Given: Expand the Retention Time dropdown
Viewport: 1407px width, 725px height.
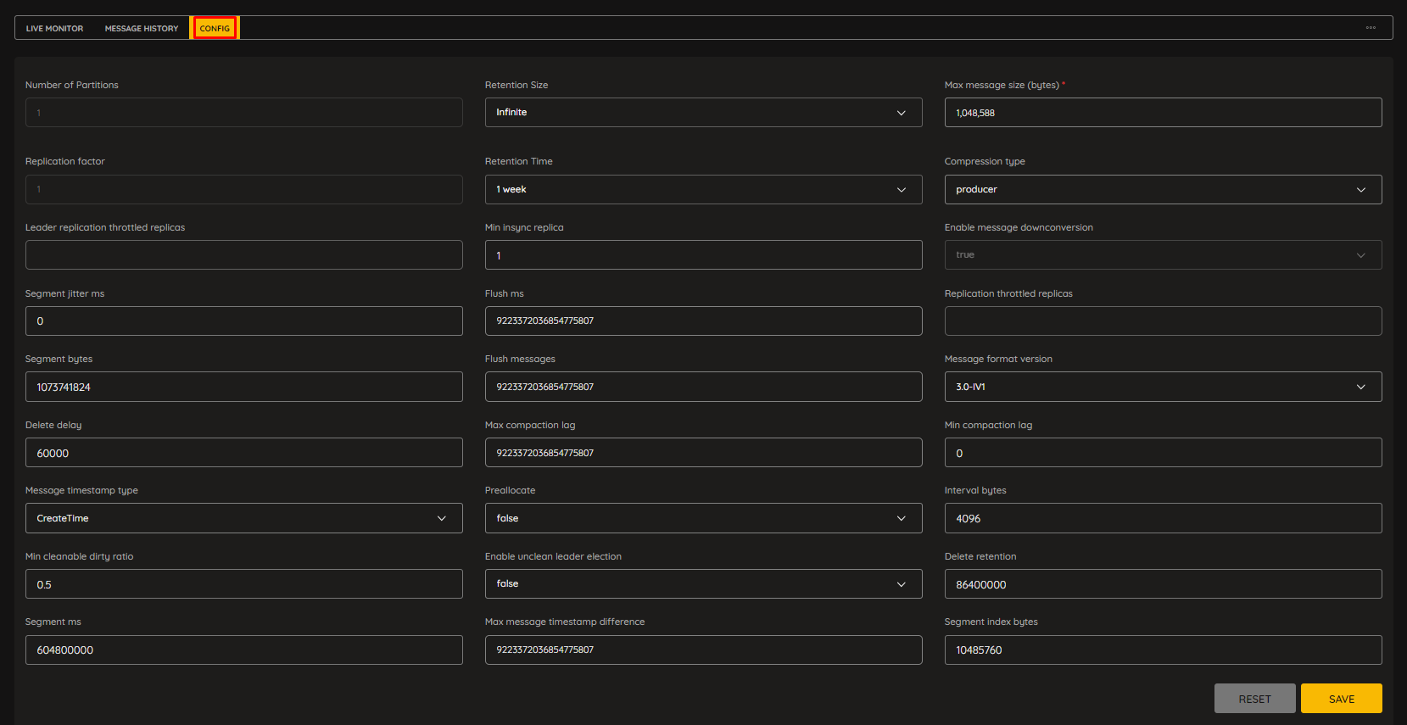Looking at the screenshot, I should click(x=703, y=189).
